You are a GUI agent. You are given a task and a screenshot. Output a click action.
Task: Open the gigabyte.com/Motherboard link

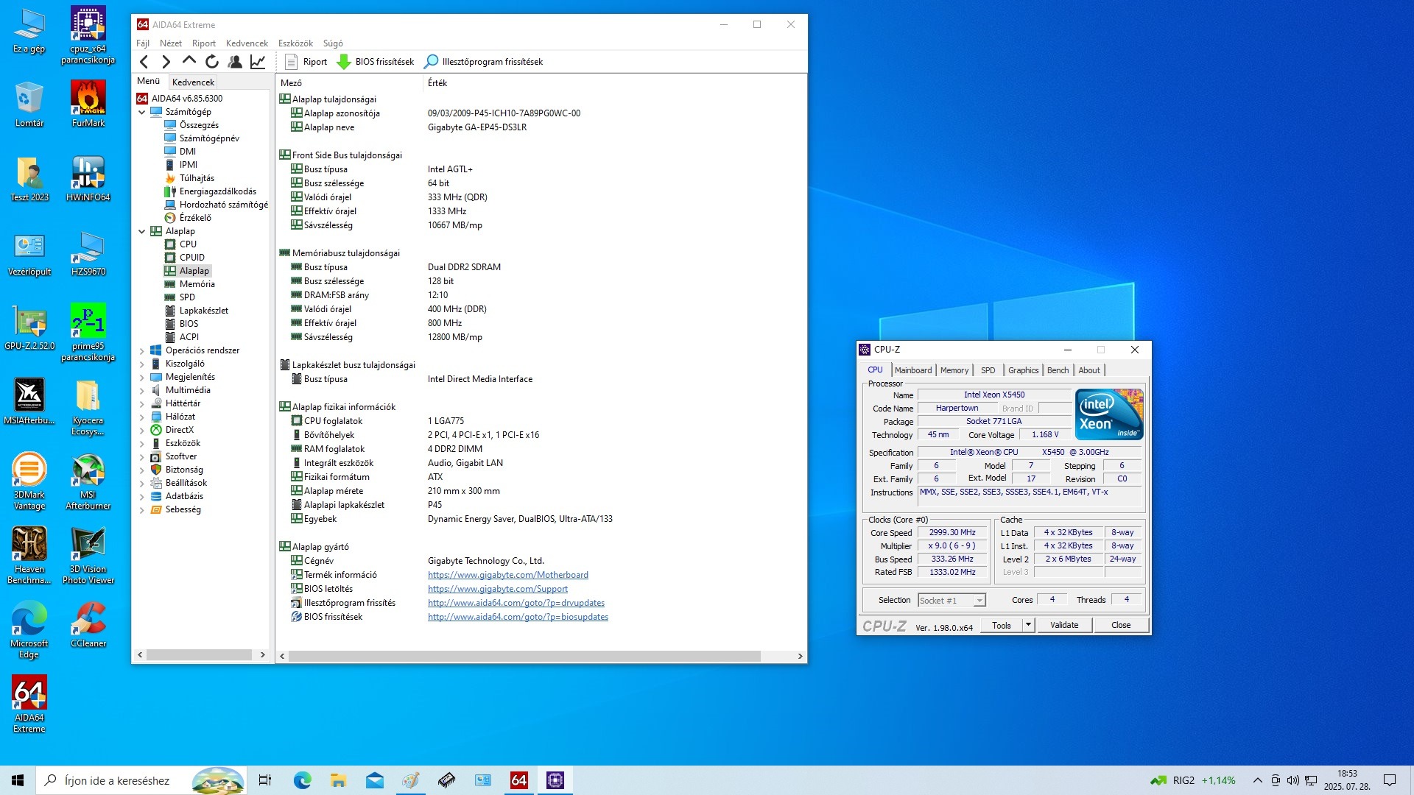tap(507, 575)
